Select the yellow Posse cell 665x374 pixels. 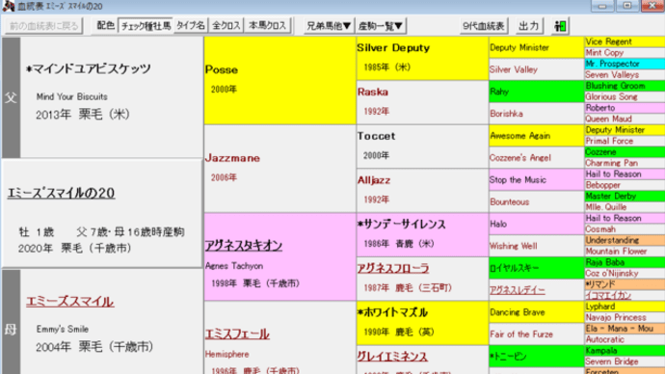click(x=279, y=81)
